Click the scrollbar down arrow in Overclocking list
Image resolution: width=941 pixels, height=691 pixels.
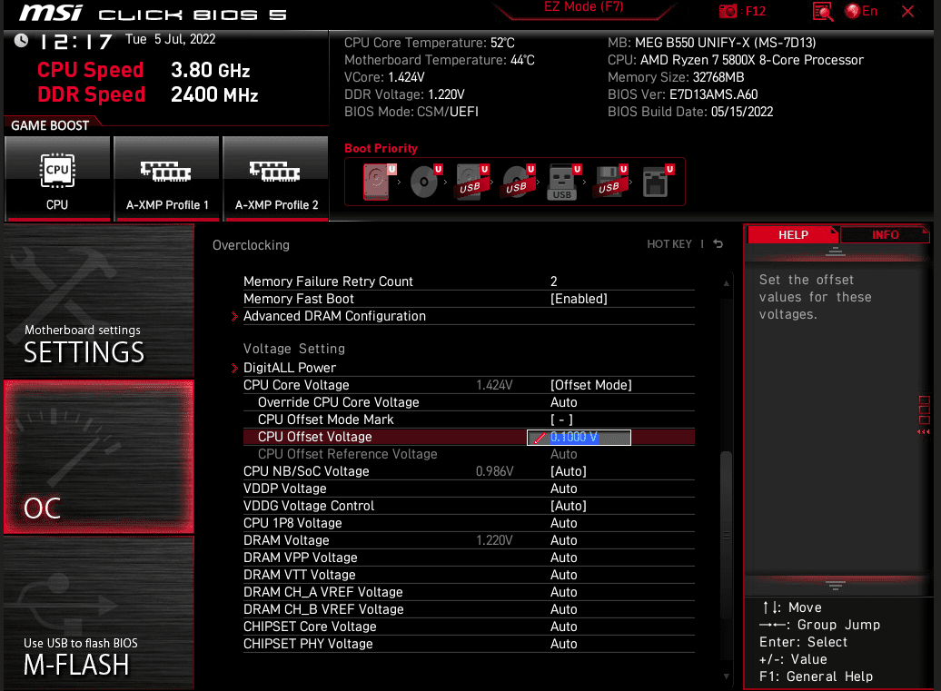[x=726, y=676]
